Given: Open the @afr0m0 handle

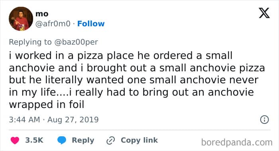Looking at the screenshot, I should [x=53, y=24].
